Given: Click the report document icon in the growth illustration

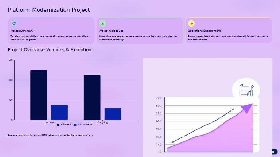Looking at the screenshot, I should pyautogui.click(x=246, y=90).
